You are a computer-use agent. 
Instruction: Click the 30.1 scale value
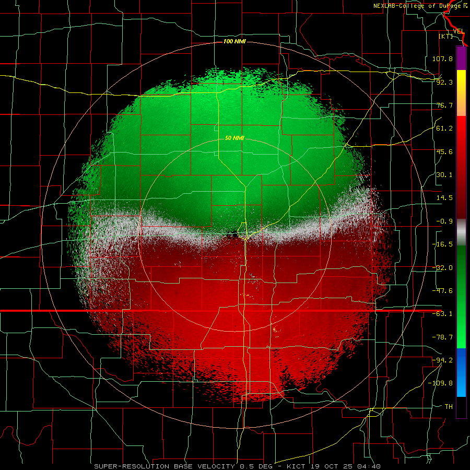[x=444, y=175]
